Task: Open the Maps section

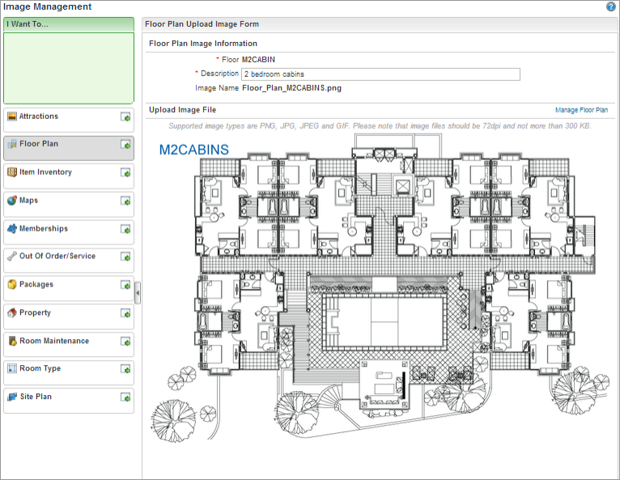Action: (69, 204)
